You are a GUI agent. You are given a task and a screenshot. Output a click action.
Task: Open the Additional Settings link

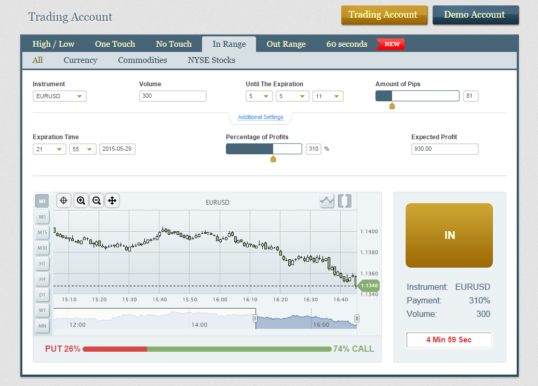(260, 117)
